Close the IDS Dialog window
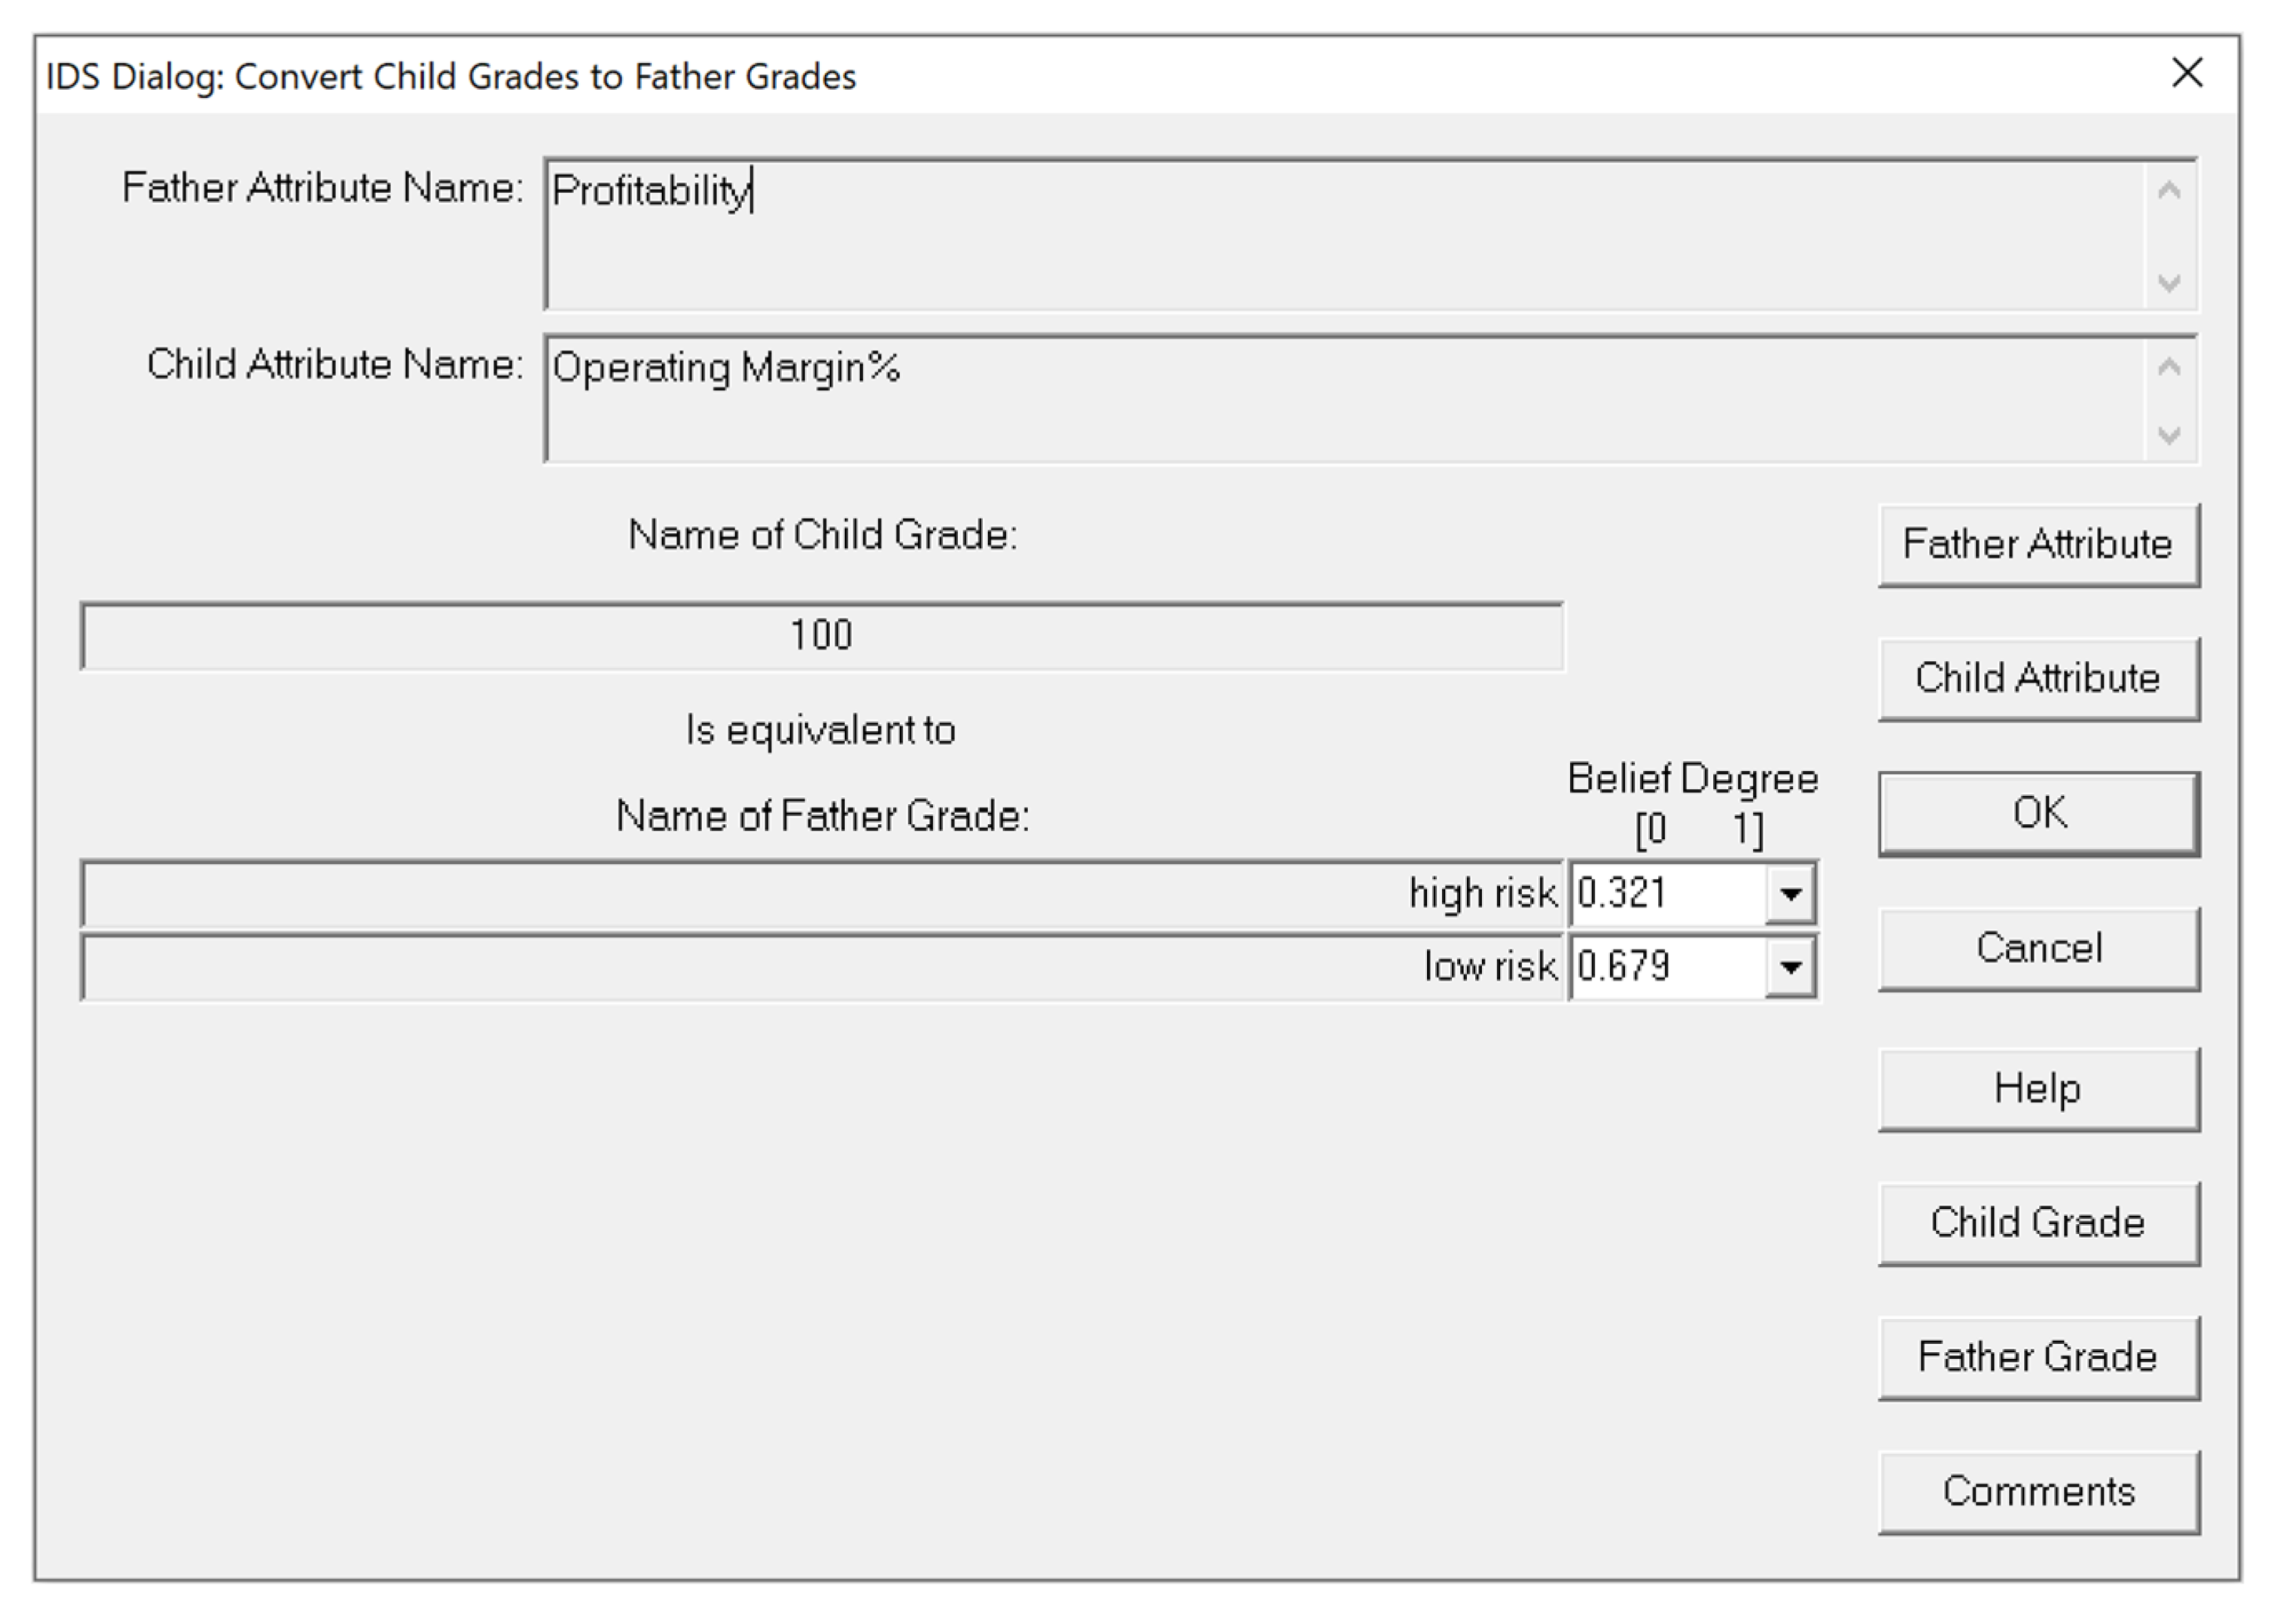The image size is (2296, 1605). [x=2187, y=73]
